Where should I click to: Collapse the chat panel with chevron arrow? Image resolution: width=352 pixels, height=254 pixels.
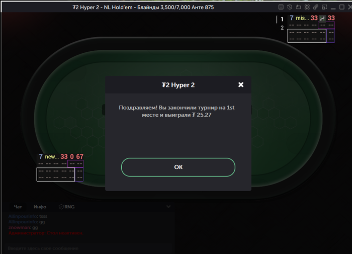[x=168, y=206]
